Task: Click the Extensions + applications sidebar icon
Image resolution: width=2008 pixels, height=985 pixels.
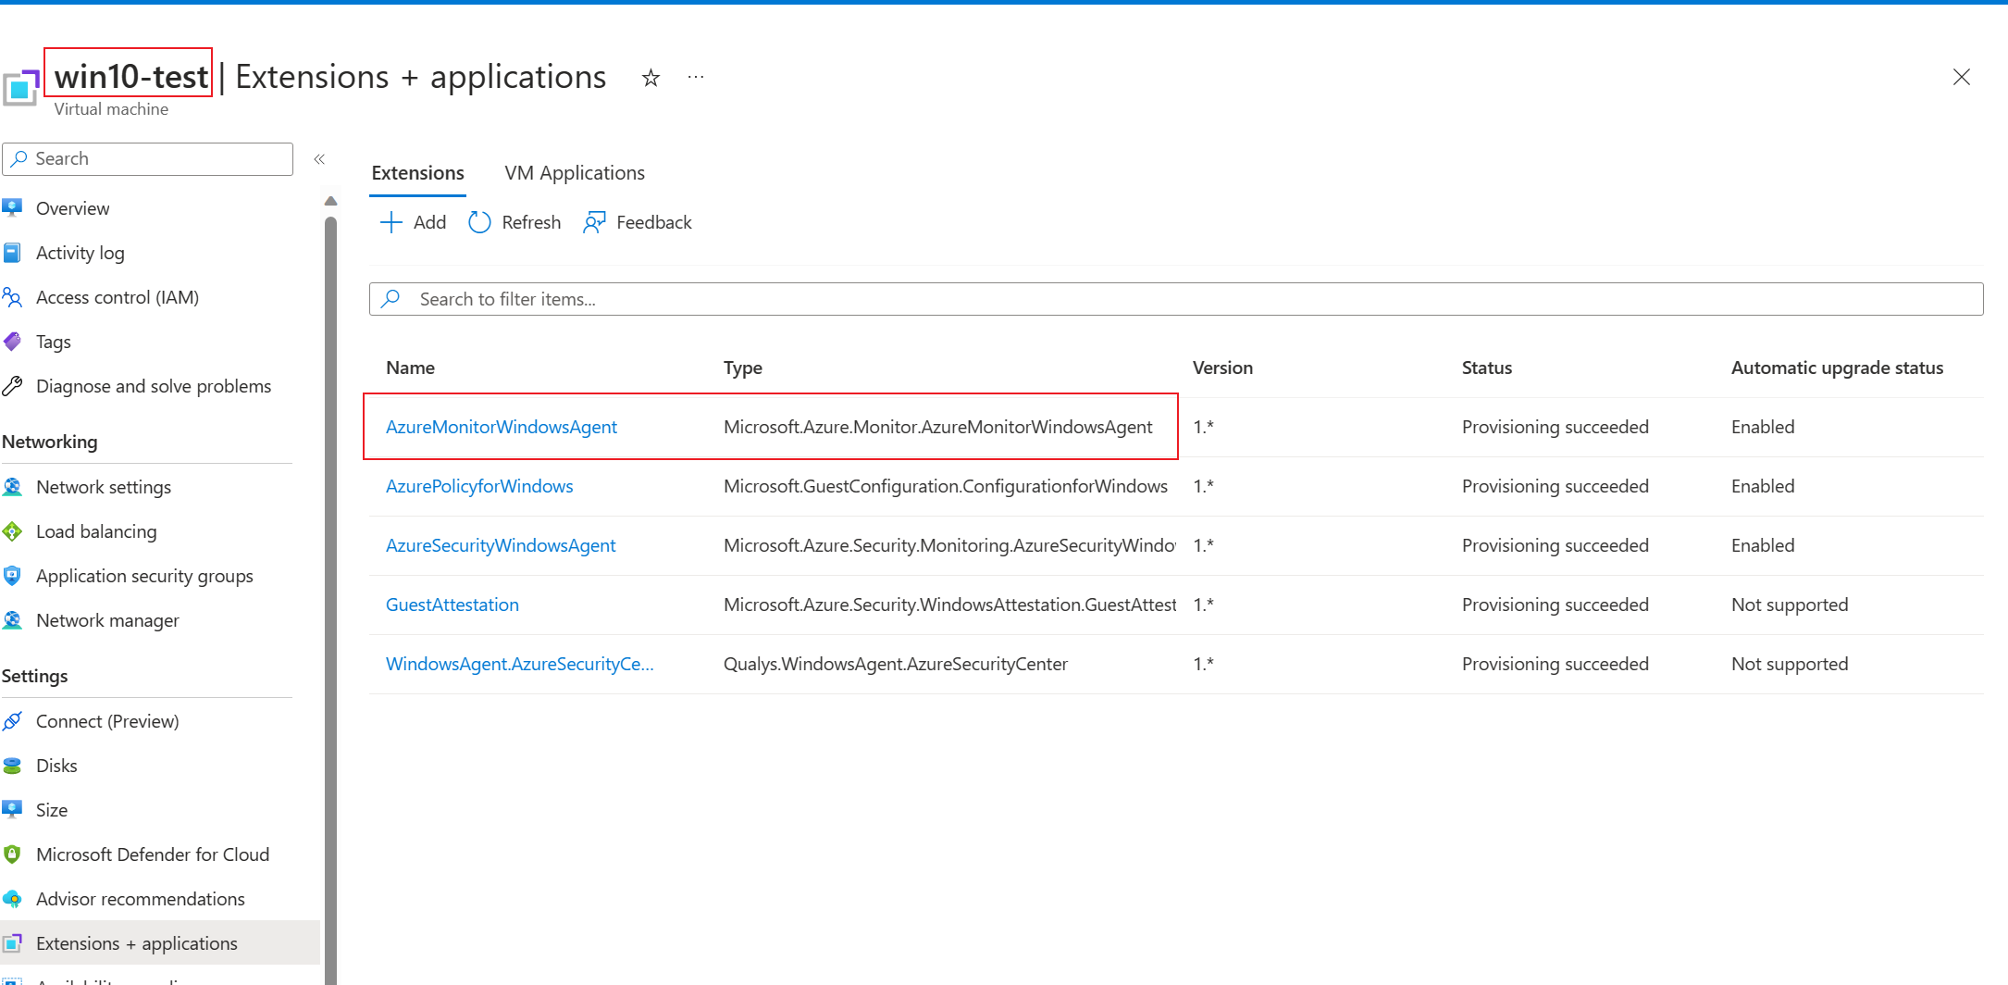Action: point(12,943)
